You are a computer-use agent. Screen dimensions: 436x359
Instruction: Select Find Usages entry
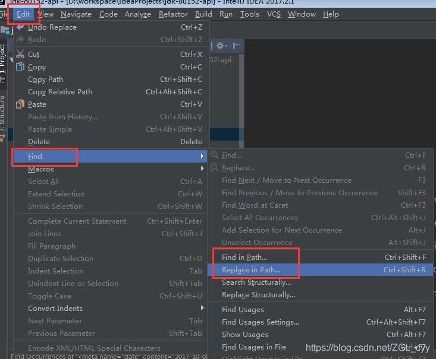click(321, 310)
